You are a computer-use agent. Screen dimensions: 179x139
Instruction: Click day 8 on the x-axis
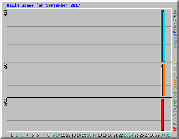48,135
